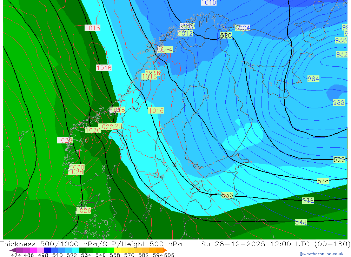Open the weatheronline.co.uk copyright link
The image size is (351, 257).
pyautogui.click(x=322, y=254)
